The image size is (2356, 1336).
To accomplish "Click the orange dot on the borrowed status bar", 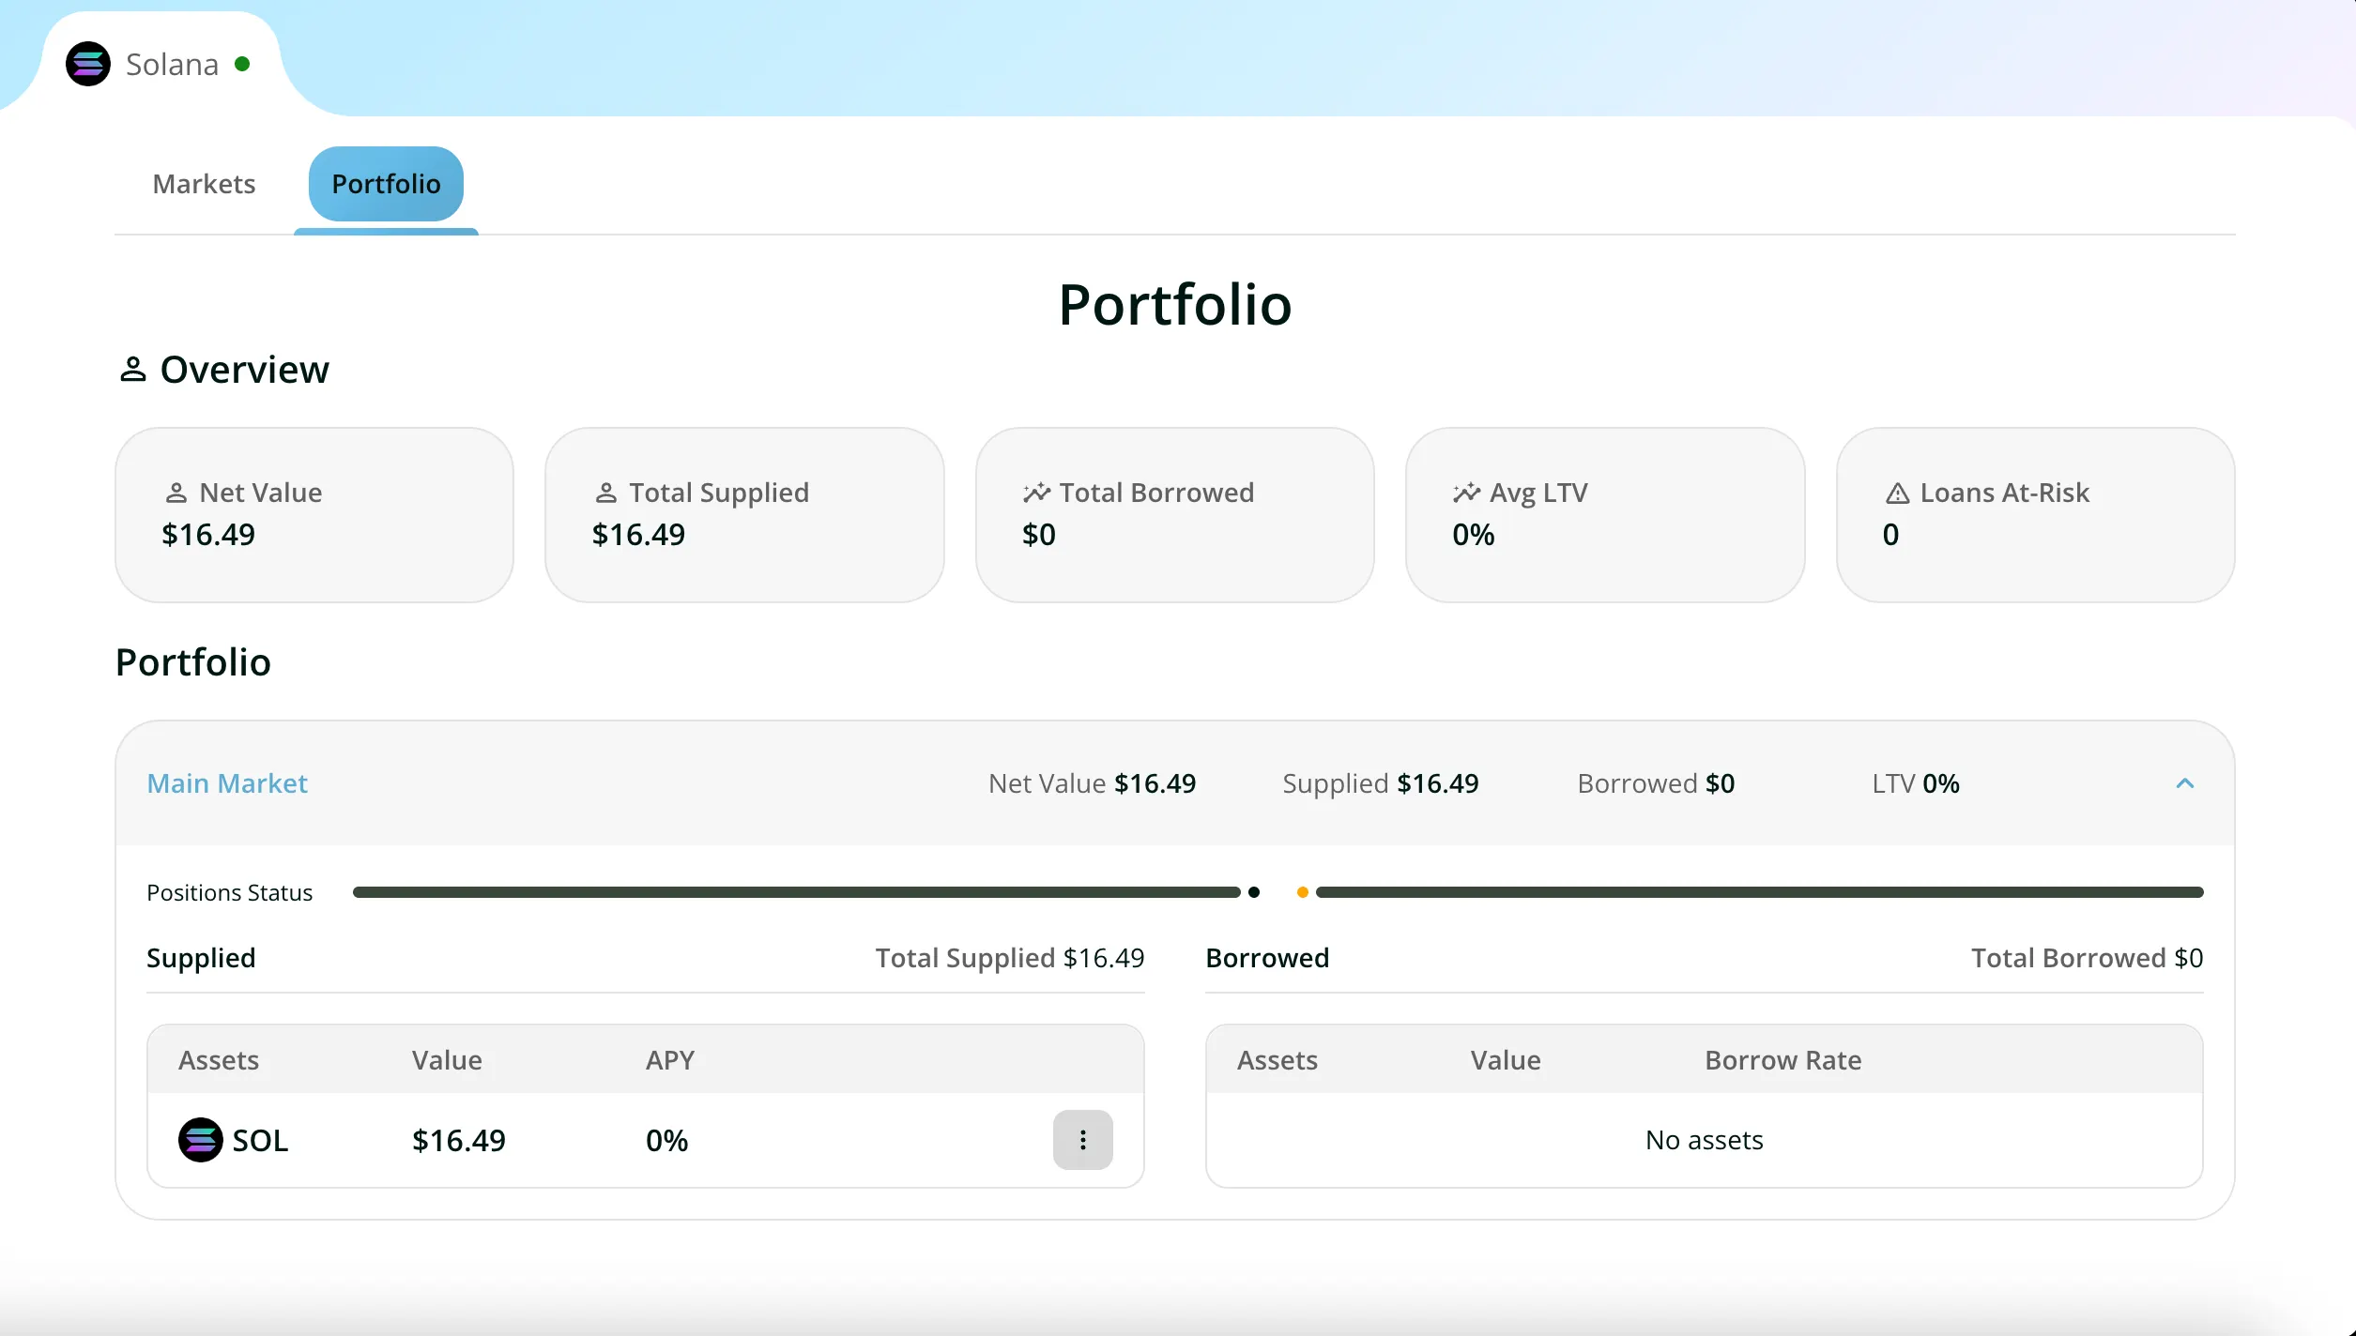I will click(x=1302, y=892).
